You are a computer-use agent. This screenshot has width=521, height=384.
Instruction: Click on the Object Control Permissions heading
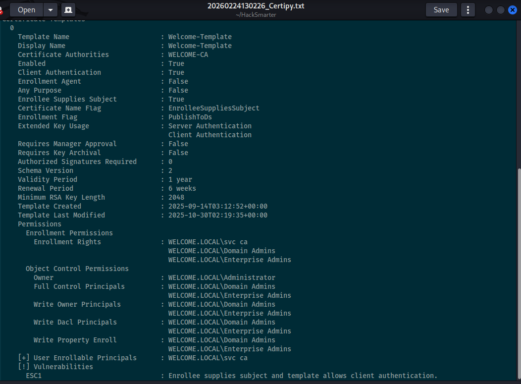tap(77, 269)
